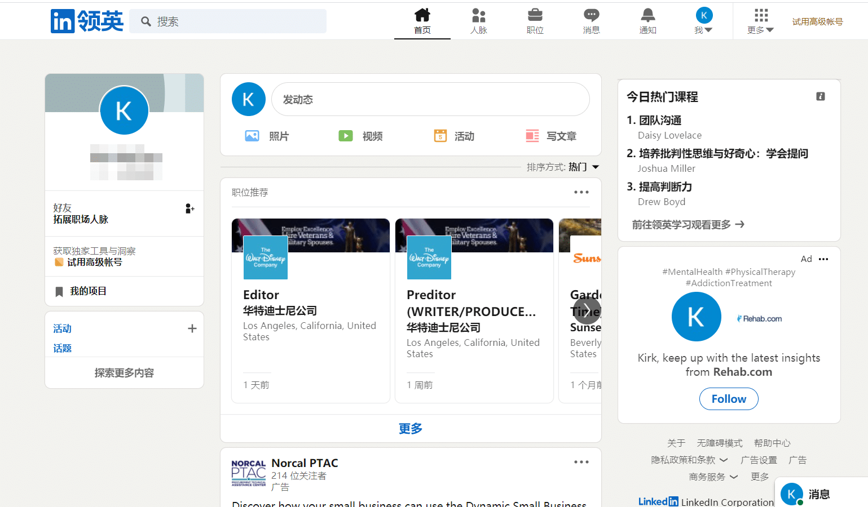Click the 试用高级帐号 link in navbar

click(817, 21)
